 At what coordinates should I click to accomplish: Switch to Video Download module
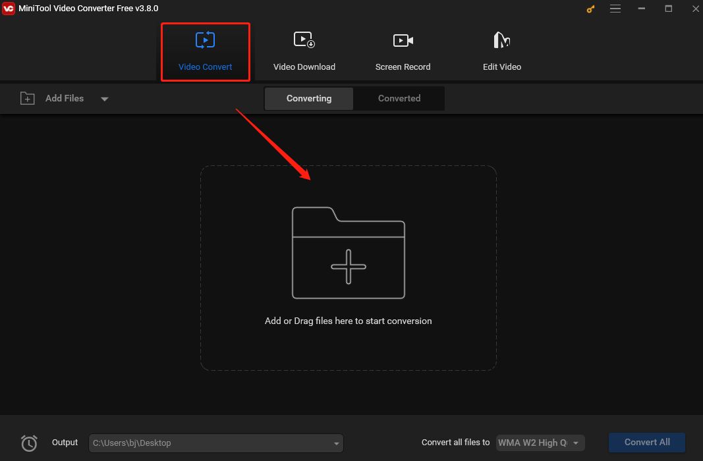304,52
